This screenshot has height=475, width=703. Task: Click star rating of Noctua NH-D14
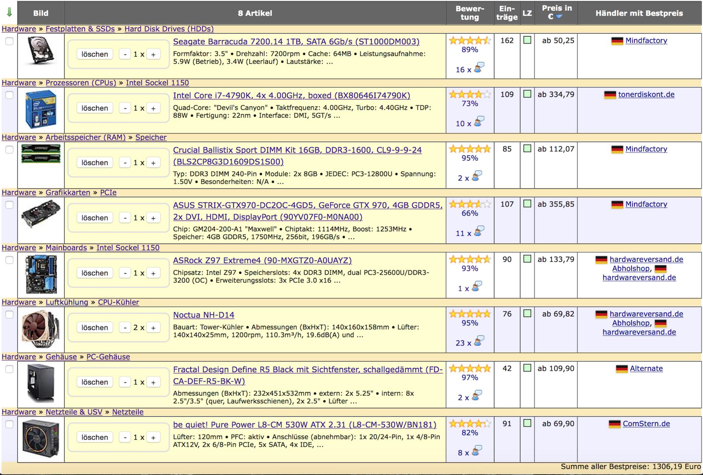470,314
